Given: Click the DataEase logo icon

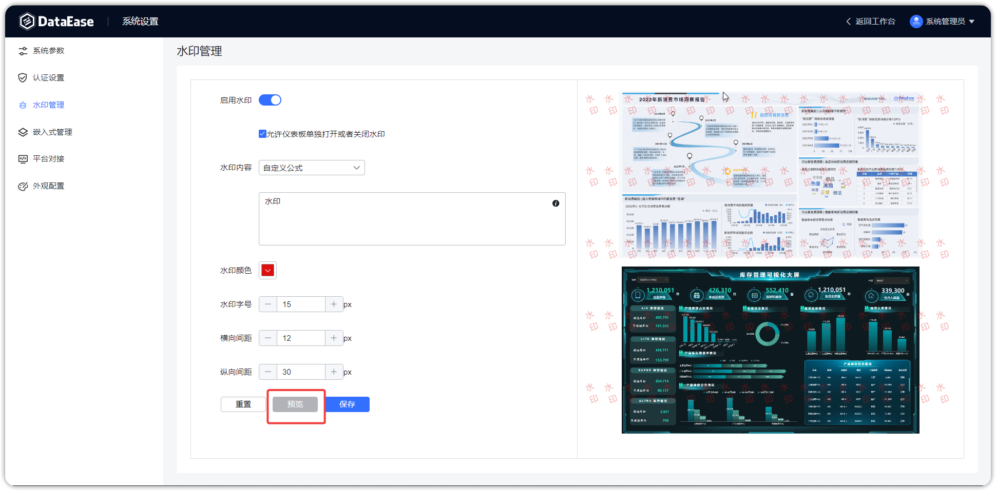Looking at the screenshot, I should [27, 21].
